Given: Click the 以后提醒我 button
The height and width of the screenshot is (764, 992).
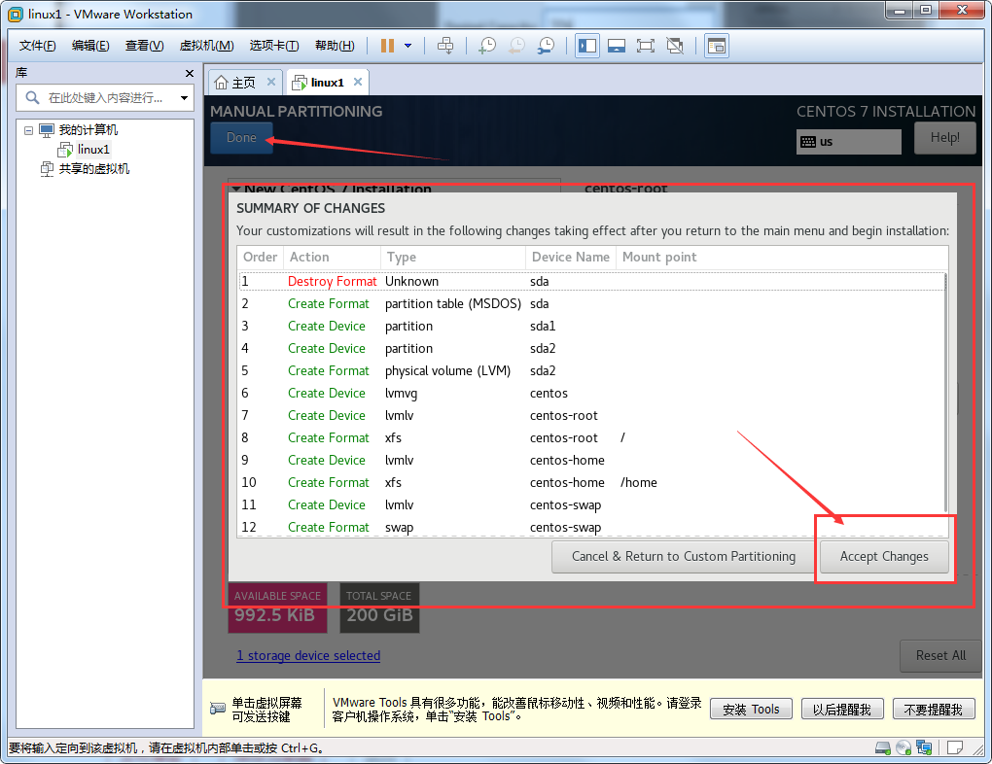Looking at the screenshot, I should [842, 710].
